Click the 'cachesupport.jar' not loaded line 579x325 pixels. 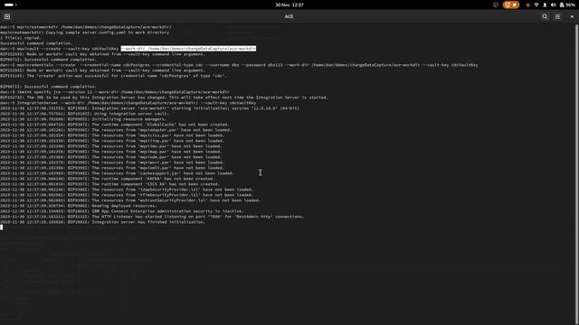(117, 173)
